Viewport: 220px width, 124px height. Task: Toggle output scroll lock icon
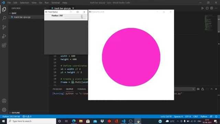[202, 89]
